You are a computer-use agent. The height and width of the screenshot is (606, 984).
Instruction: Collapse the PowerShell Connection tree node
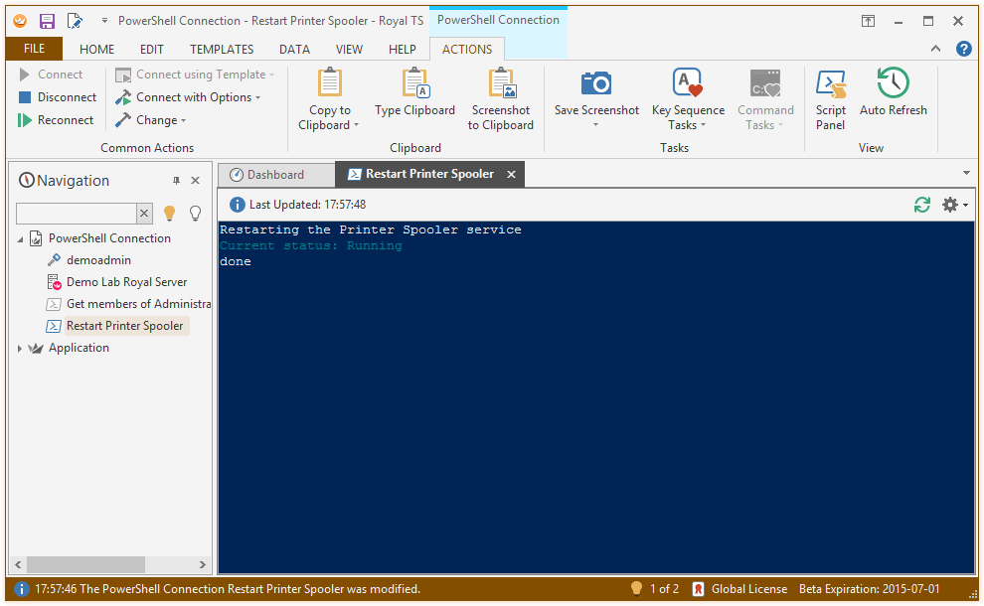pyautogui.click(x=20, y=239)
